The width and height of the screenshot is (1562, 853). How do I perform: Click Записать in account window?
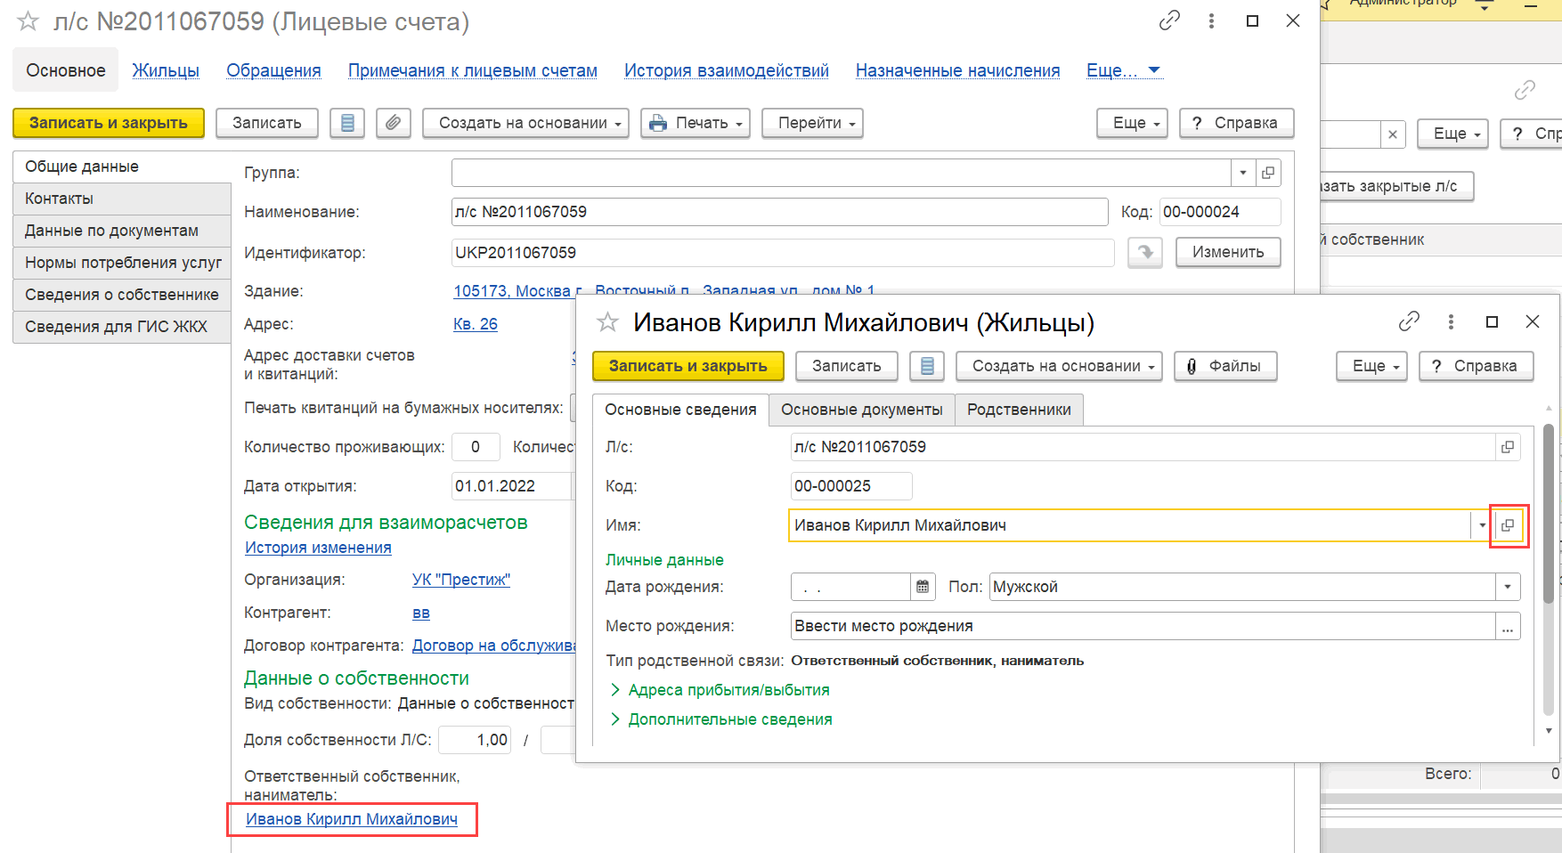(x=267, y=123)
